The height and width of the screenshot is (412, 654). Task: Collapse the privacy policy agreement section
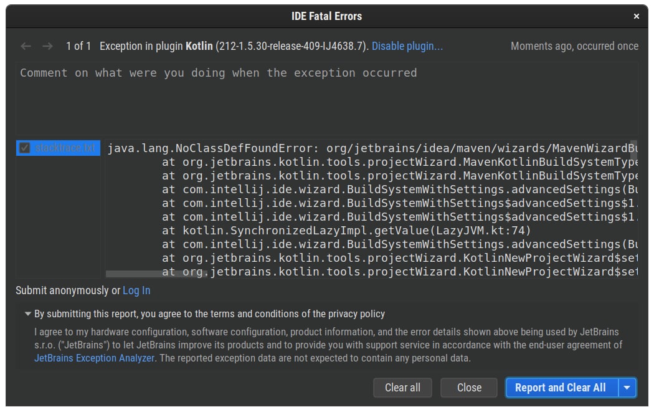click(x=27, y=314)
